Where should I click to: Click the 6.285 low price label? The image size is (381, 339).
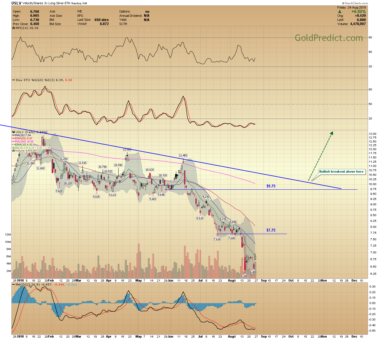[x=245, y=276]
